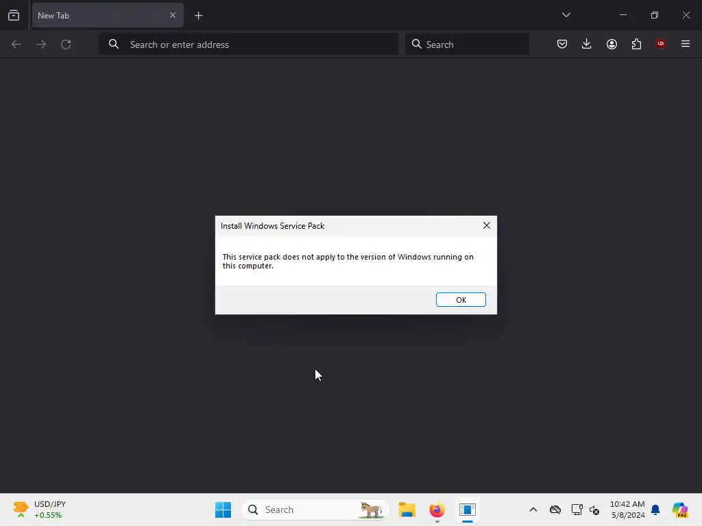Open the USD/JPY widget on taskbar
The image size is (702, 526).
pos(39,510)
